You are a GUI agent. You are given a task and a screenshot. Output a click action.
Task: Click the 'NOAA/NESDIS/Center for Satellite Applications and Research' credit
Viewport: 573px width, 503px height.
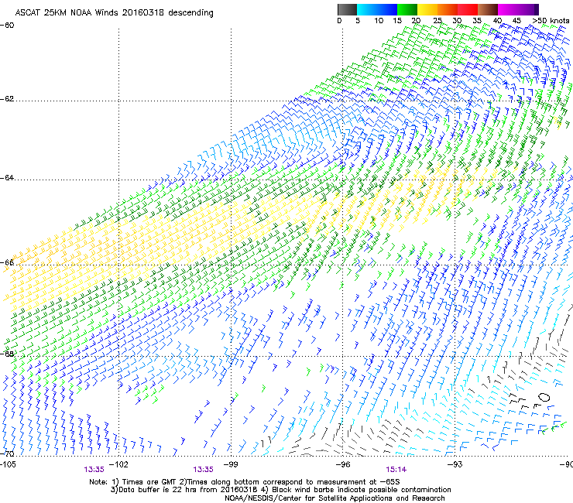[x=335, y=498]
